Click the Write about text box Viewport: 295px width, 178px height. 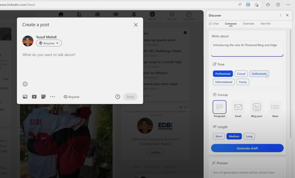[247, 49]
